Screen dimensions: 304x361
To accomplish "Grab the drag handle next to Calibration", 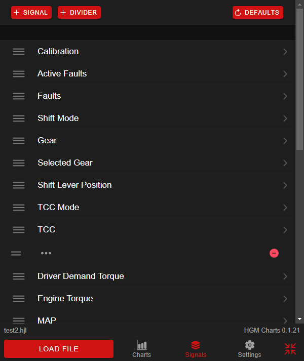I will point(19,52).
